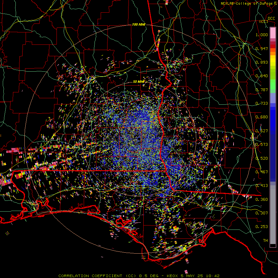
Task: Click the 0.413 scale value
Action: 262,186
